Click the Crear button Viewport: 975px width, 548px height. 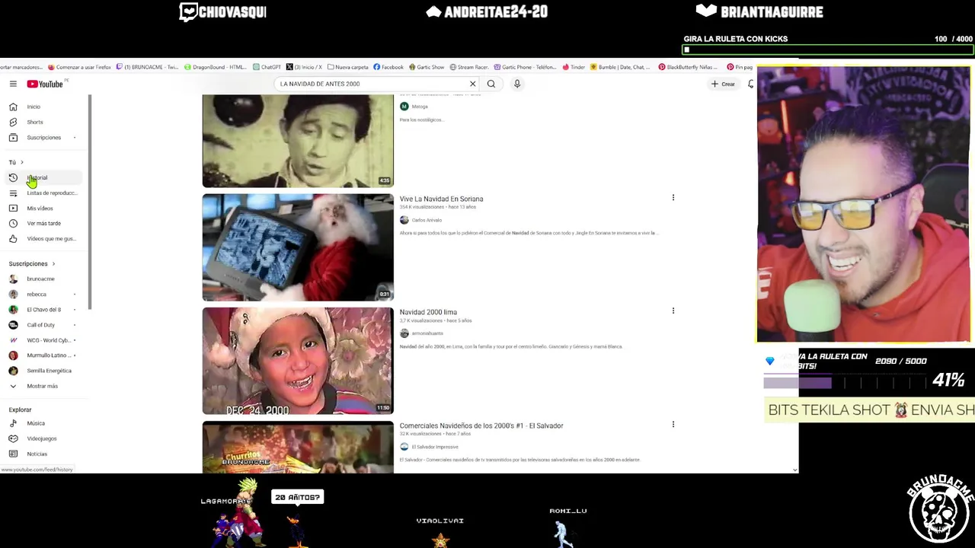(723, 84)
